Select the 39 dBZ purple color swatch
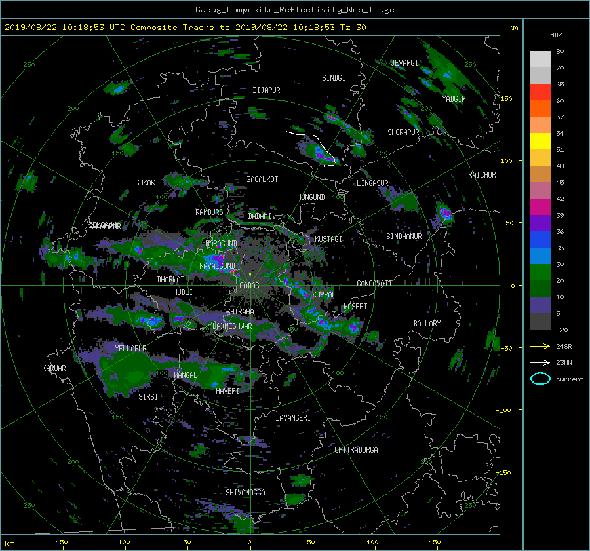590x551 pixels. click(x=540, y=223)
